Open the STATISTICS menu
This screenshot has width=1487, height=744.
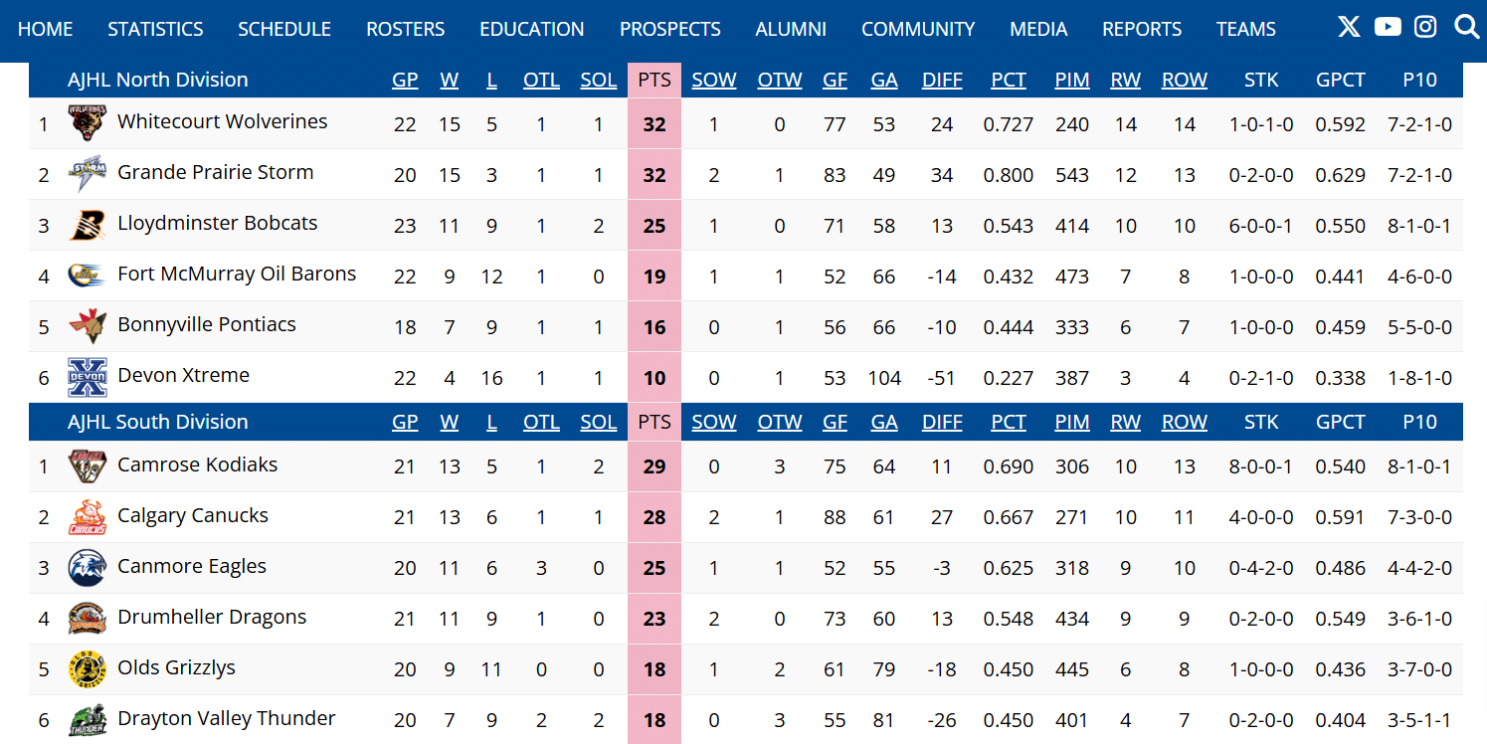pos(155,29)
